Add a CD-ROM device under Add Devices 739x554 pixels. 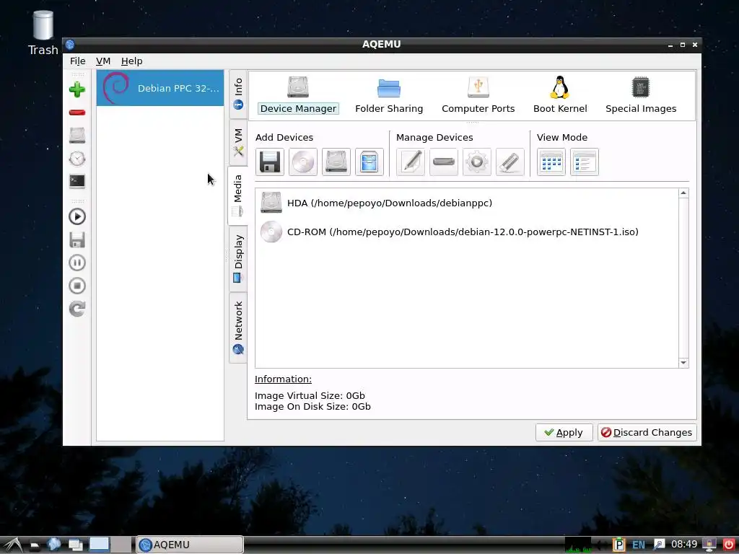(x=303, y=162)
